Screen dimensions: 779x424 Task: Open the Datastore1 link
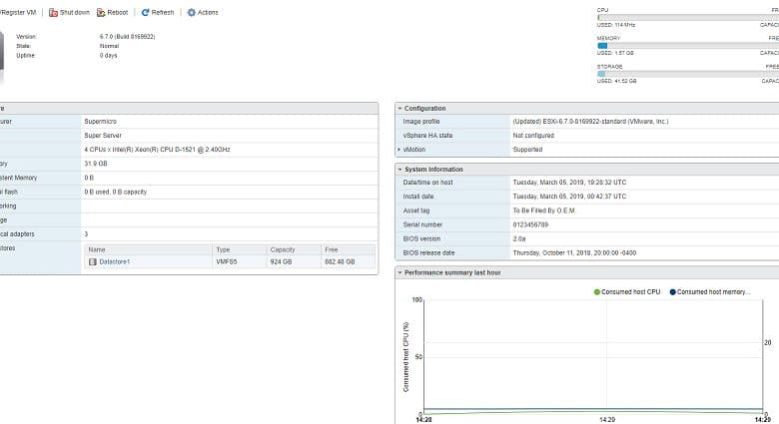pos(114,261)
